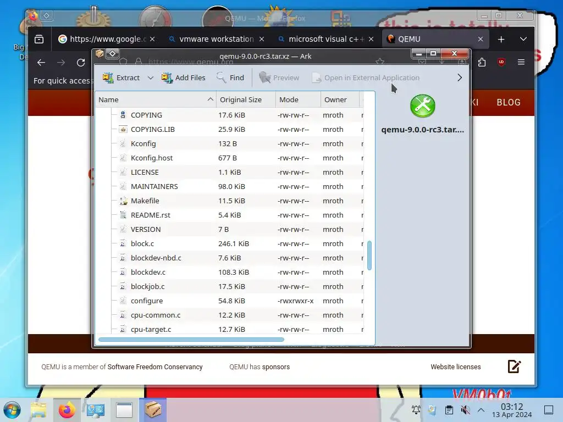Click the Ark title bar pin icon
Viewport: 563px width, 422px height.
pos(112,54)
